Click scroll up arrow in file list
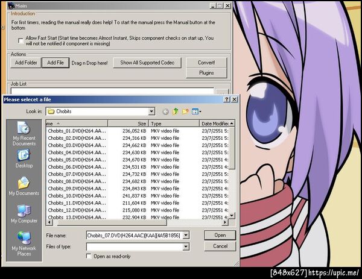This screenshot has width=362, height=279. pos(232,124)
